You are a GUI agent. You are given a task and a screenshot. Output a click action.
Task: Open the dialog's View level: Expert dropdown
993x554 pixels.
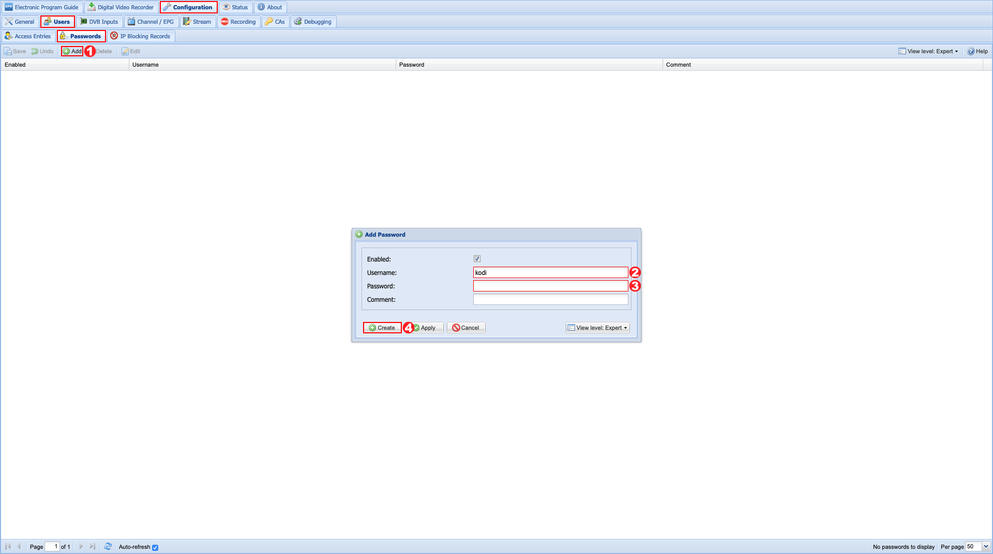click(x=597, y=328)
